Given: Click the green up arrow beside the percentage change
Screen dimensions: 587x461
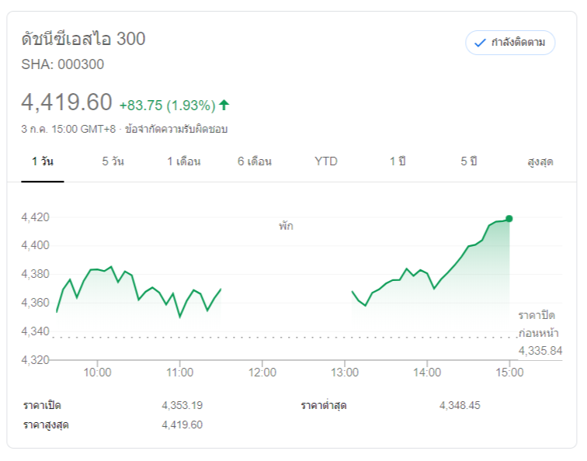Looking at the screenshot, I should pos(224,105).
